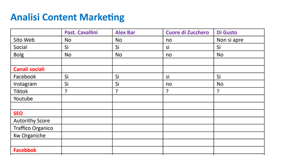The image size is (288, 155).
Task: Select the Tiktok row label
Action: click(x=21, y=91)
